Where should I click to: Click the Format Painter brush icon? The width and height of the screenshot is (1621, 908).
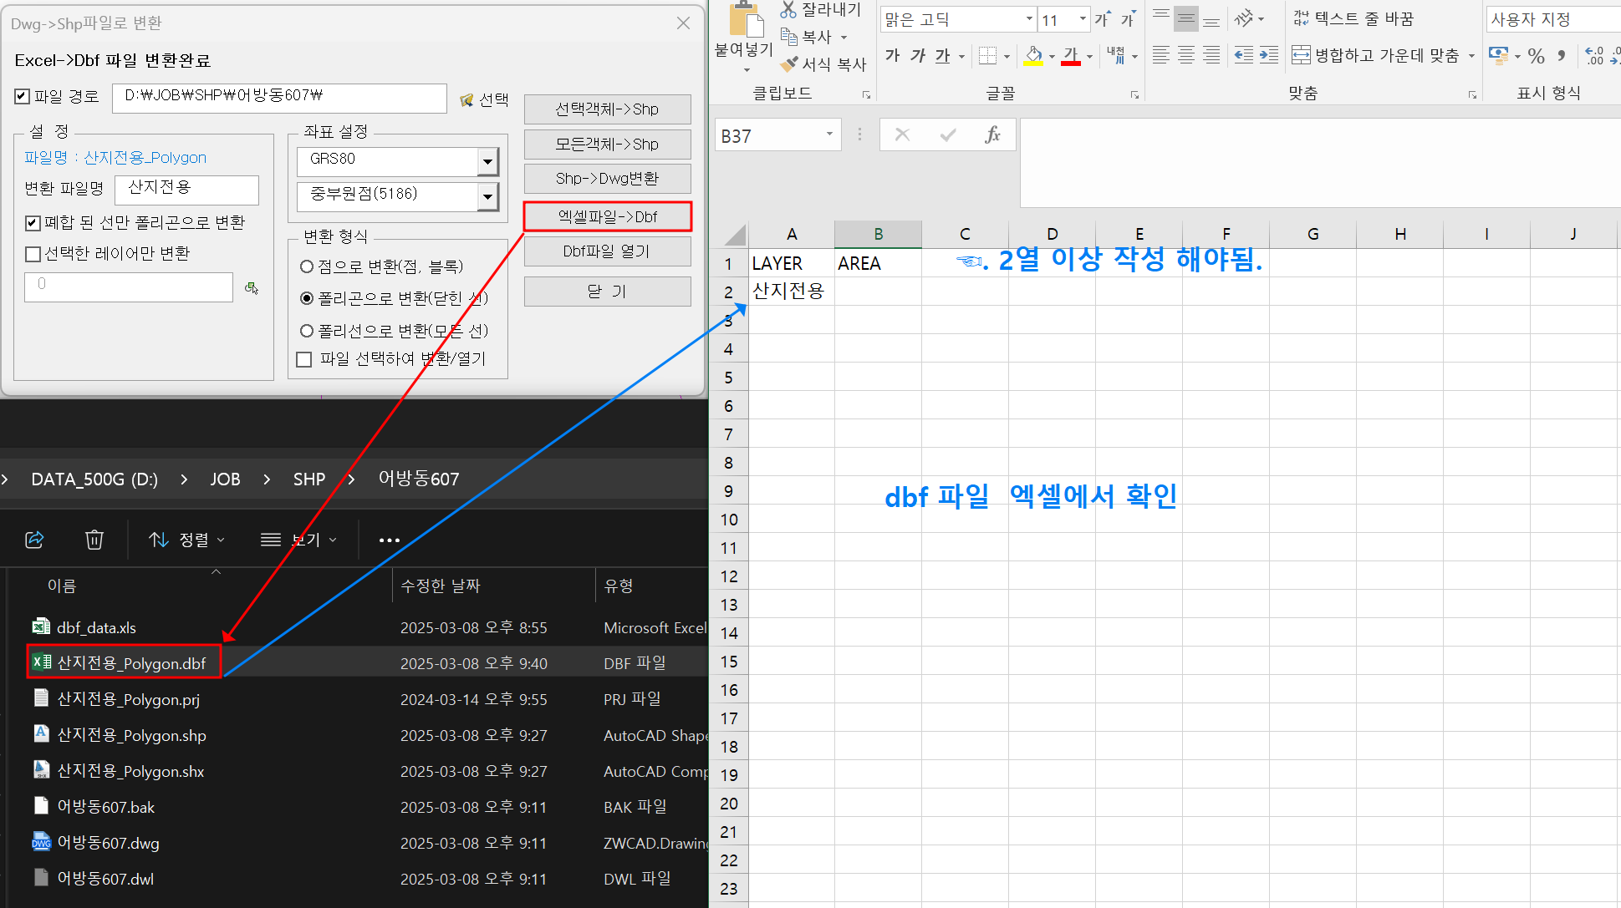point(789,63)
